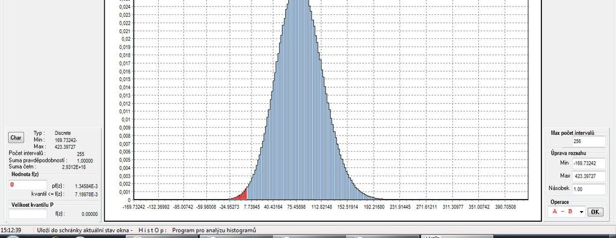
Task: Focus the Hodnota f(z) input showing 0
Action: pyautogui.click(x=28, y=185)
